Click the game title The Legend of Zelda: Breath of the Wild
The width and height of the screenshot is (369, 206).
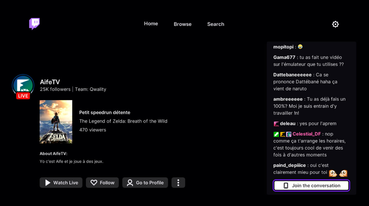click(x=123, y=121)
